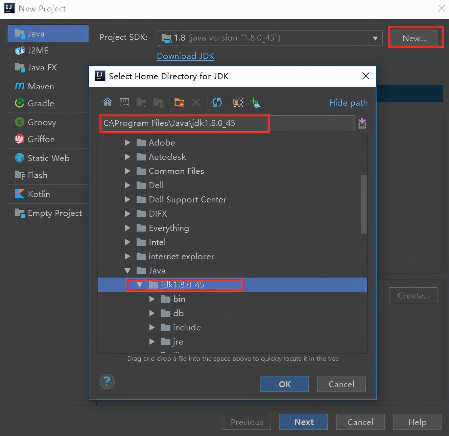Select the bin folder row
Image resolution: width=449 pixels, height=436 pixels.
coord(233,299)
